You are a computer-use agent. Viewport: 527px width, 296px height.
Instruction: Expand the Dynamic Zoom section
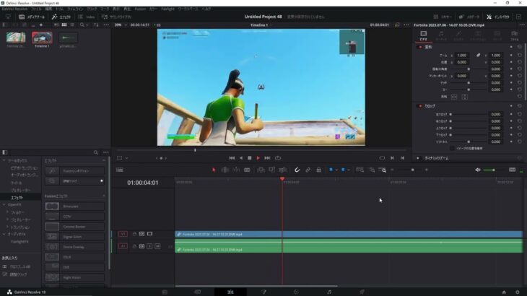(417, 157)
